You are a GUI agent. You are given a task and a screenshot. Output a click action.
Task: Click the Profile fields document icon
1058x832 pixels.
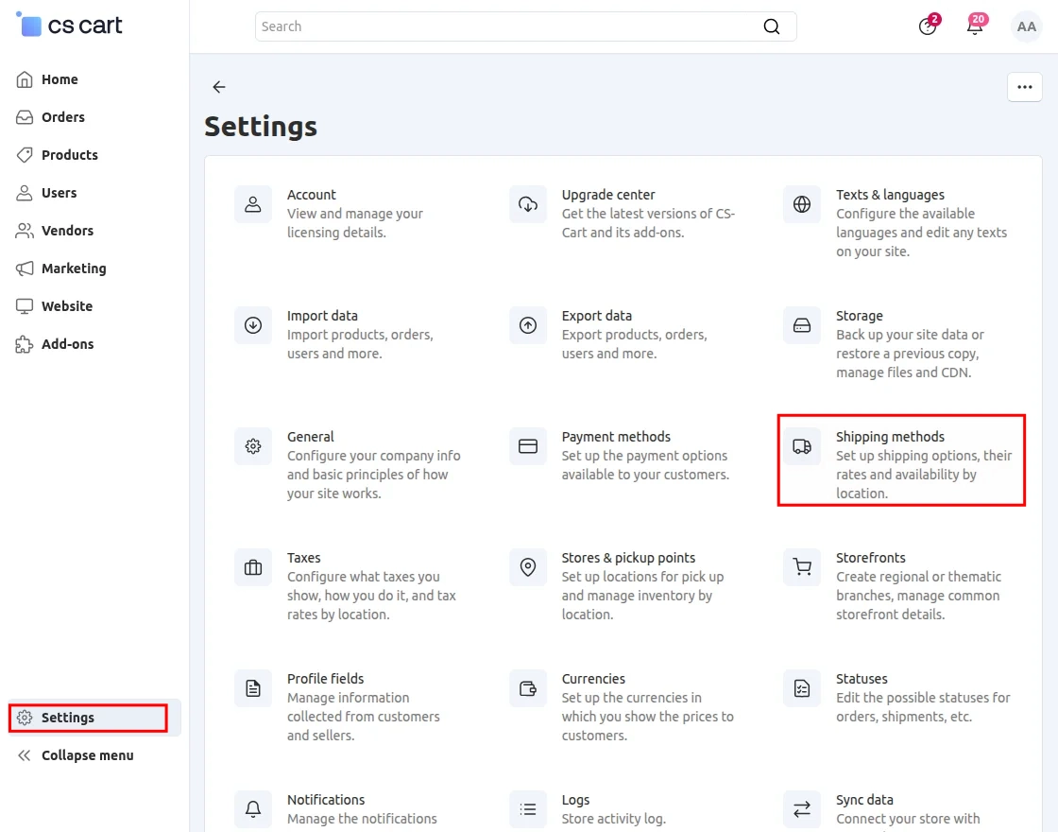point(253,688)
